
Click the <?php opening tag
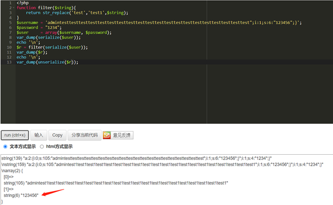23,3
